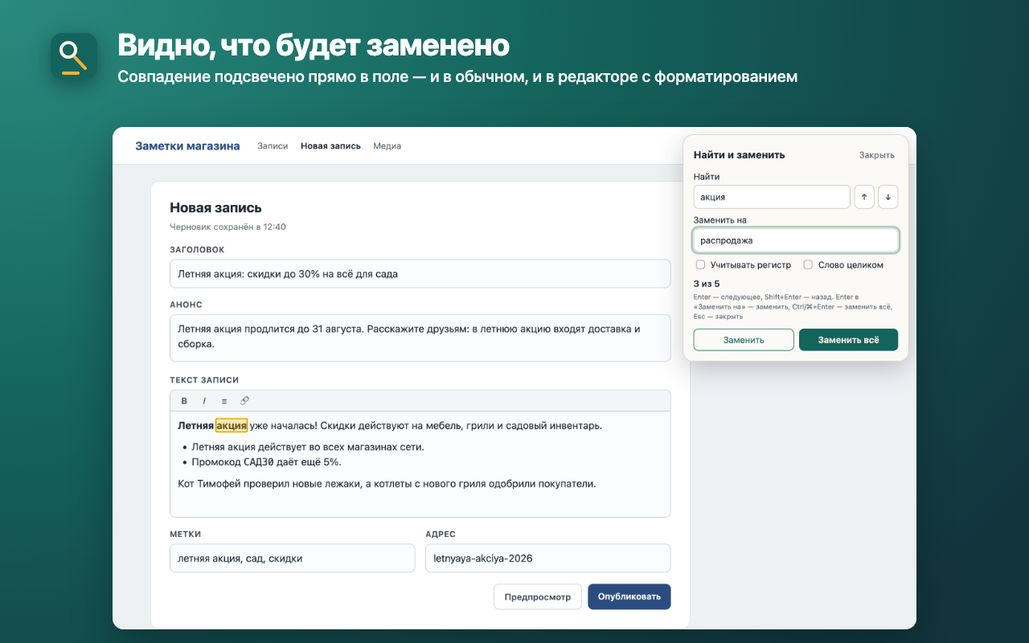Click the "Заменить" button
Screen dimensions: 1029x643
744,340
